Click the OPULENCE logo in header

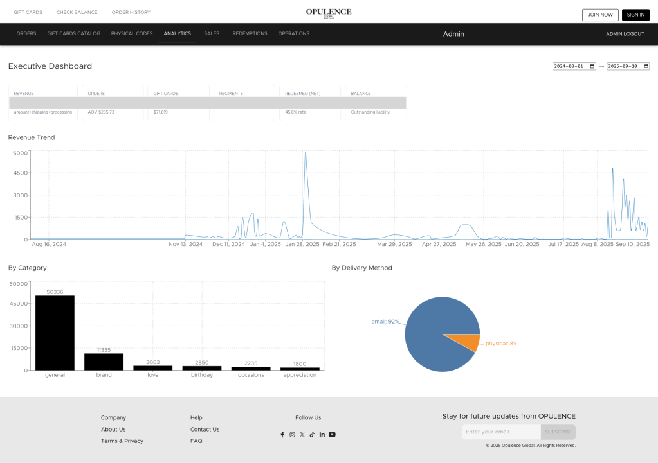(329, 13)
